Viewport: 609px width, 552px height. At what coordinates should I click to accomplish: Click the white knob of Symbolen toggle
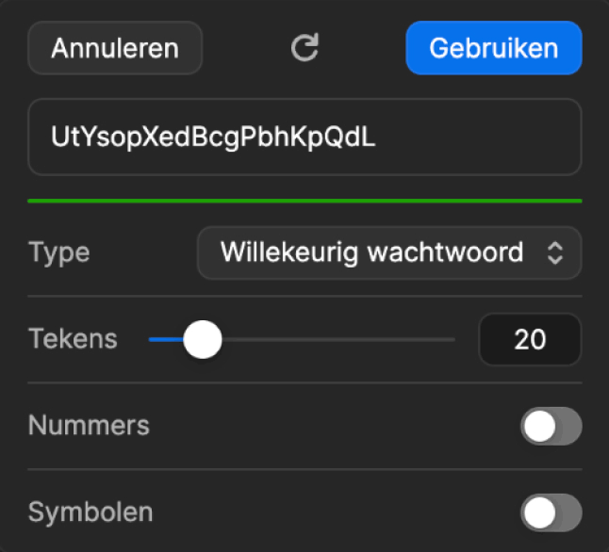point(540,513)
